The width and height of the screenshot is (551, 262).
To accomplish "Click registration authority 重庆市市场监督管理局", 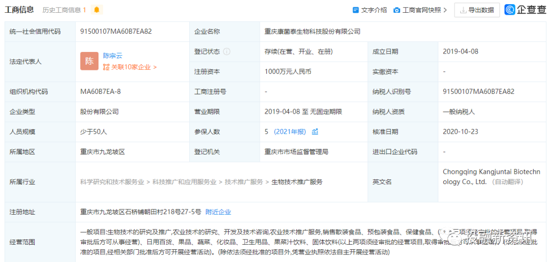I will (296, 152).
